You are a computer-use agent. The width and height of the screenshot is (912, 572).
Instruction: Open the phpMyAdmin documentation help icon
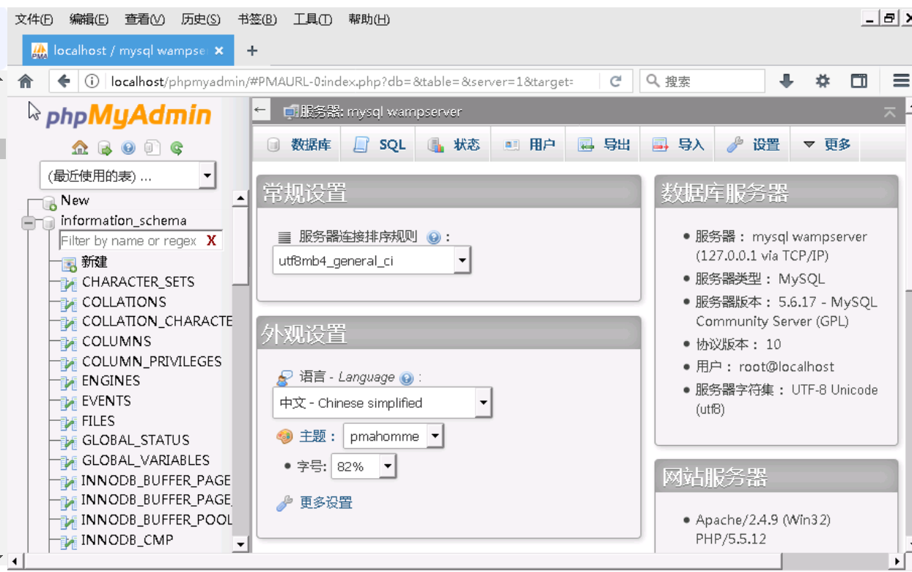pyautogui.click(x=128, y=147)
